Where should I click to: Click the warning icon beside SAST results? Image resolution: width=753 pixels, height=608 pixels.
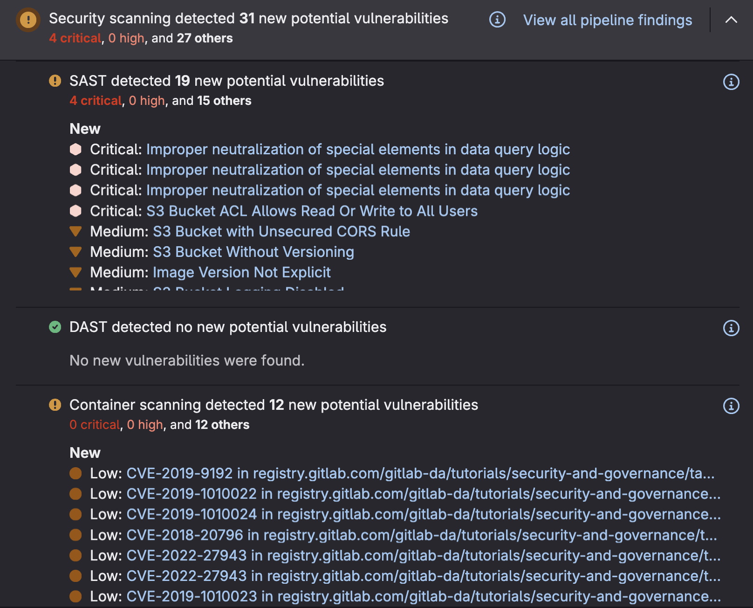[x=55, y=81]
